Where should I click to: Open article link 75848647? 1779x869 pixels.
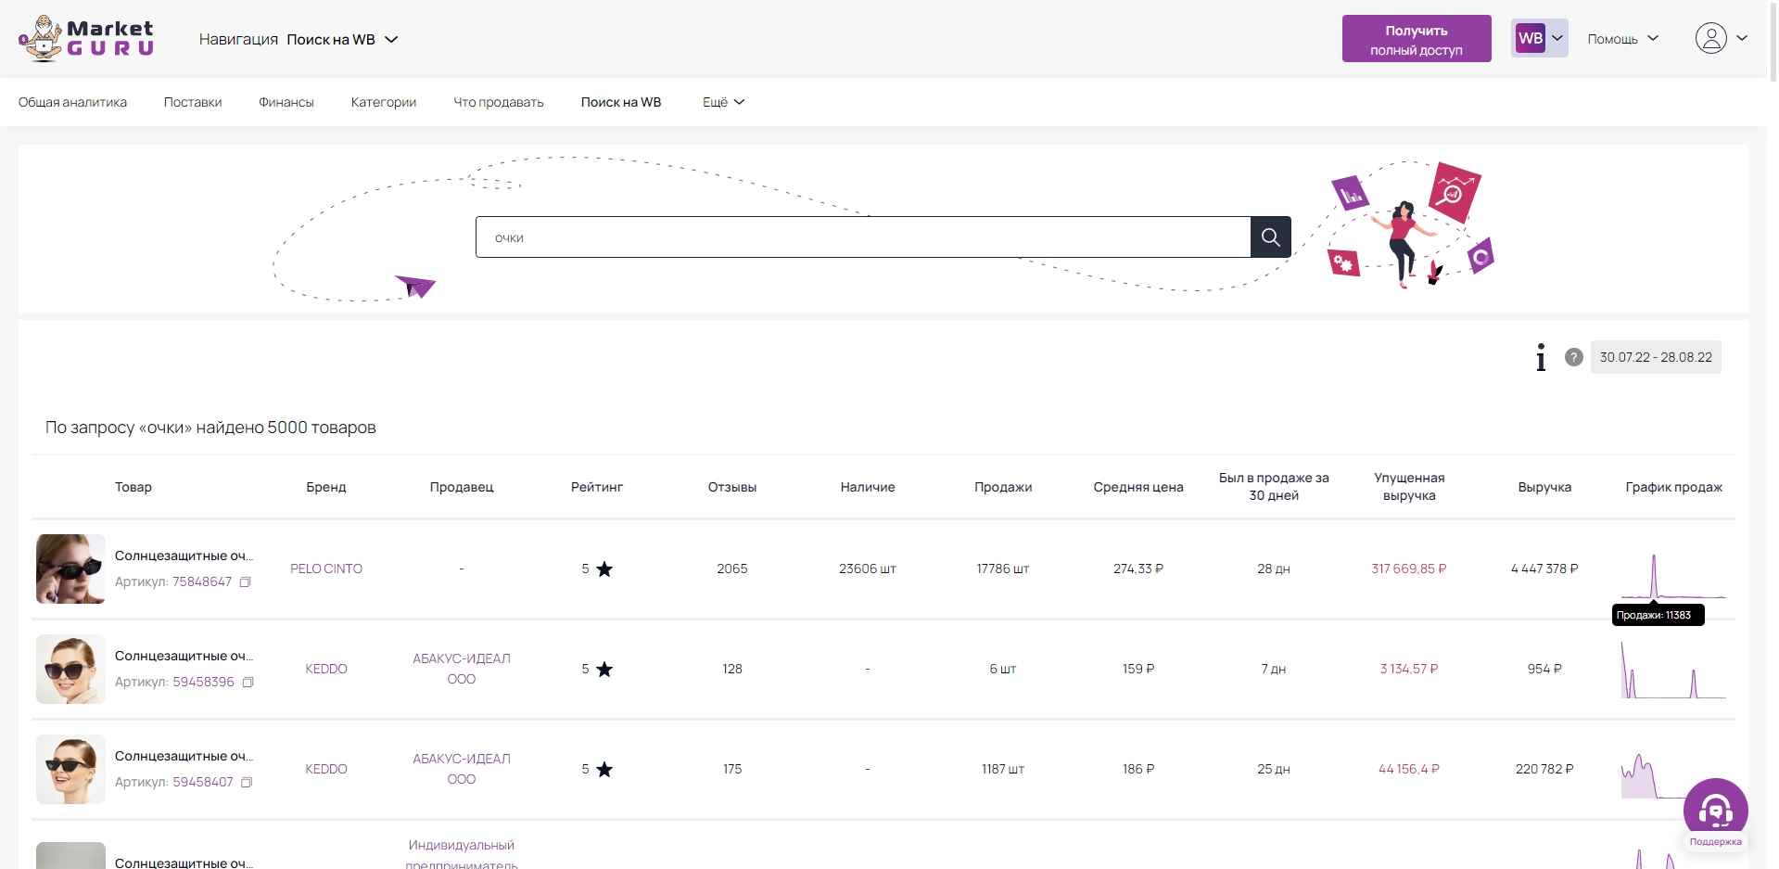tap(202, 582)
